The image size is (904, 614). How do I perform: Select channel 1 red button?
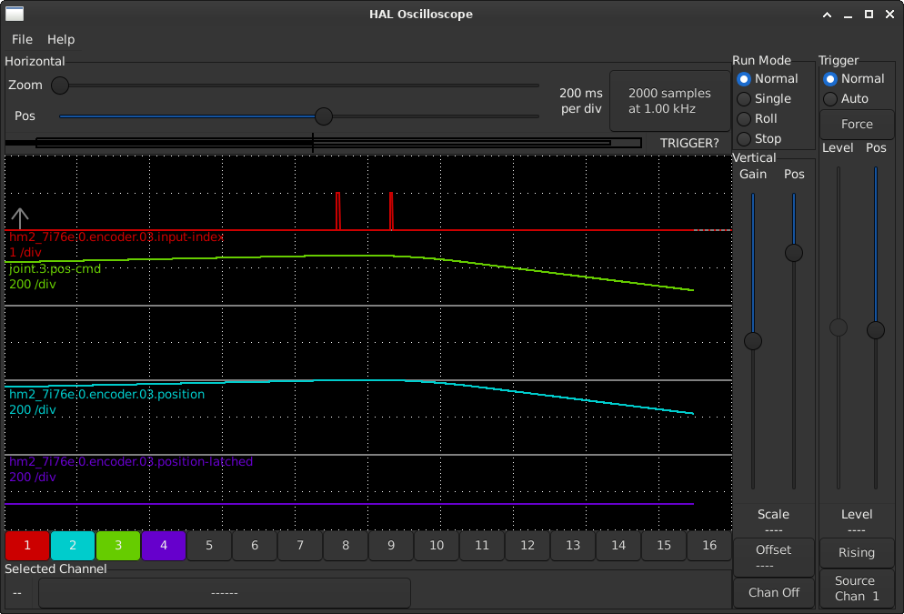pyautogui.click(x=27, y=546)
